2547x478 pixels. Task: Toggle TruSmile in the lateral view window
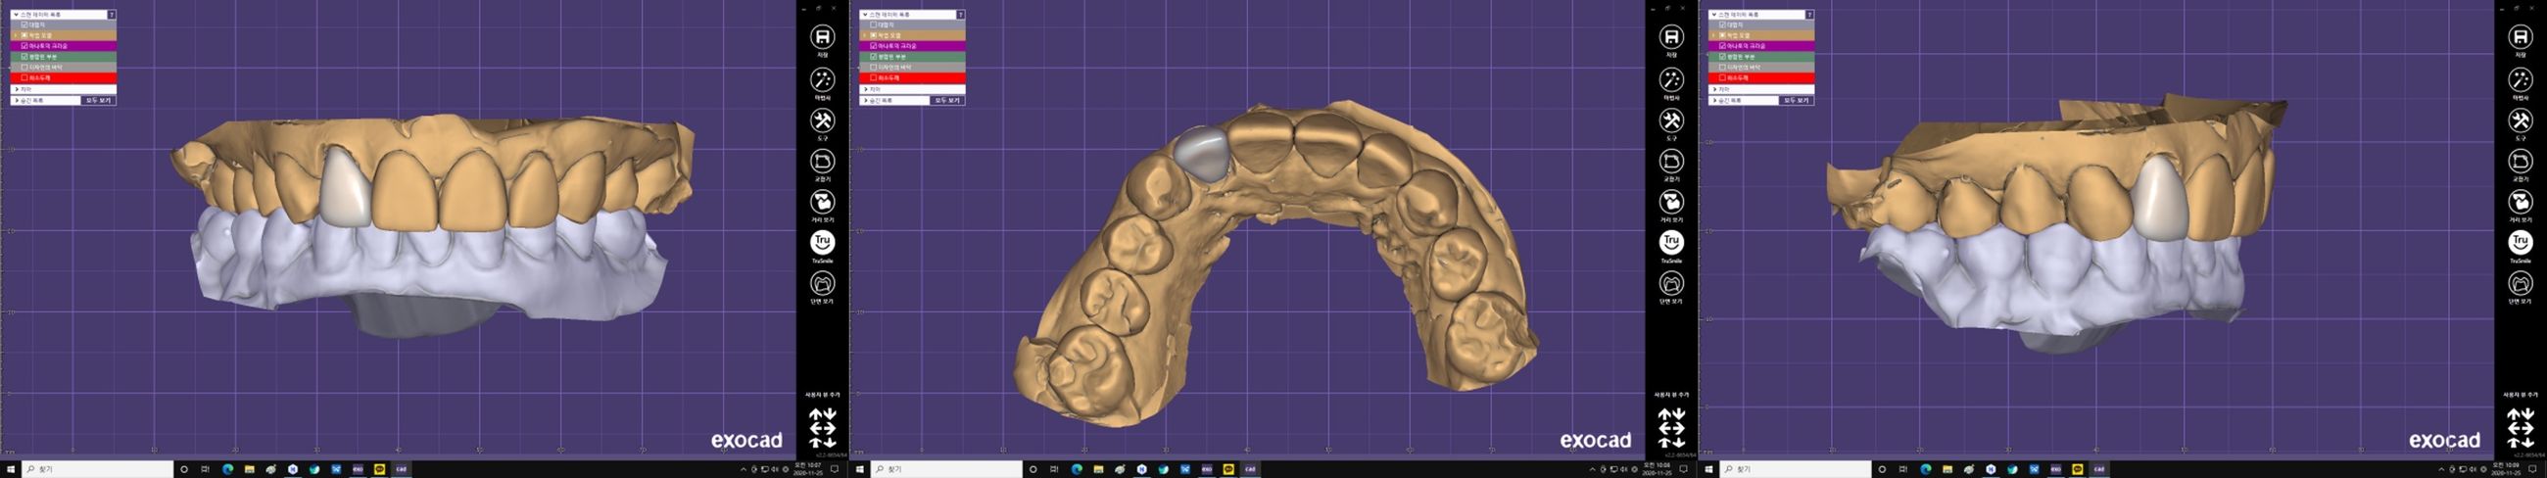tap(2521, 243)
